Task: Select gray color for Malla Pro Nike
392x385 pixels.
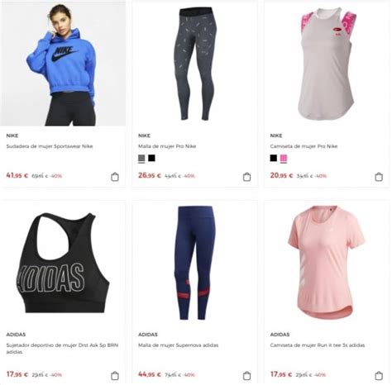Action: click(x=141, y=159)
